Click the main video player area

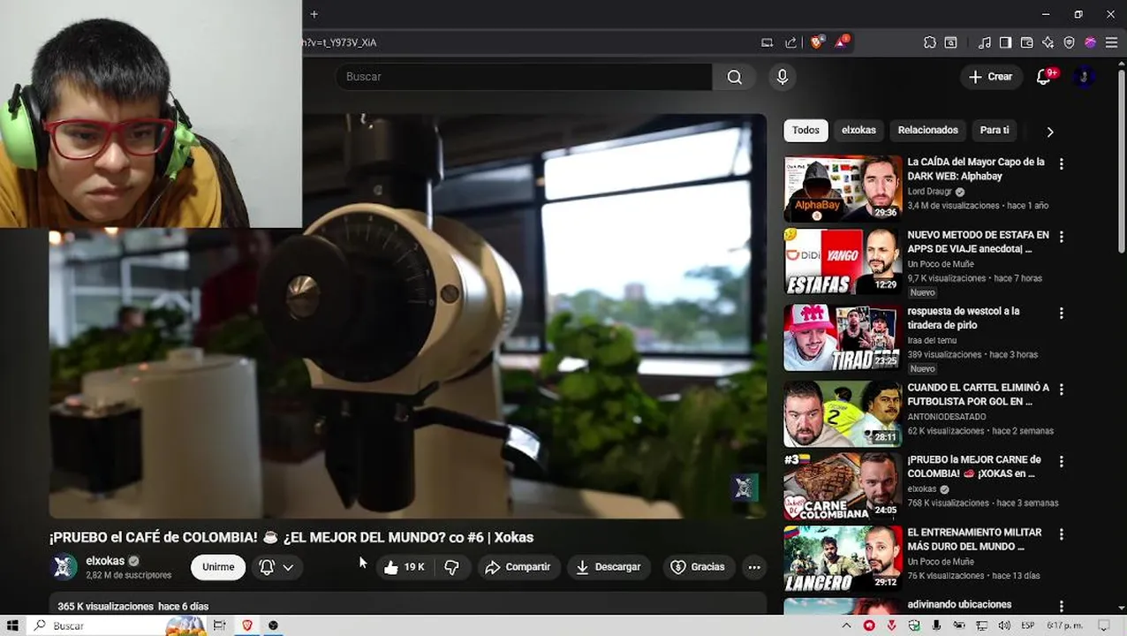pyautogui.click(x=407, y=316)
